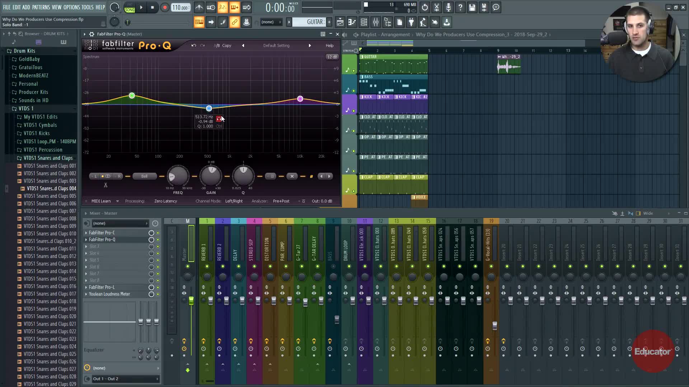This screenshot has width=689, height=387.
Task: Open the plugin picker plug icon
Action: pos(411,22)
